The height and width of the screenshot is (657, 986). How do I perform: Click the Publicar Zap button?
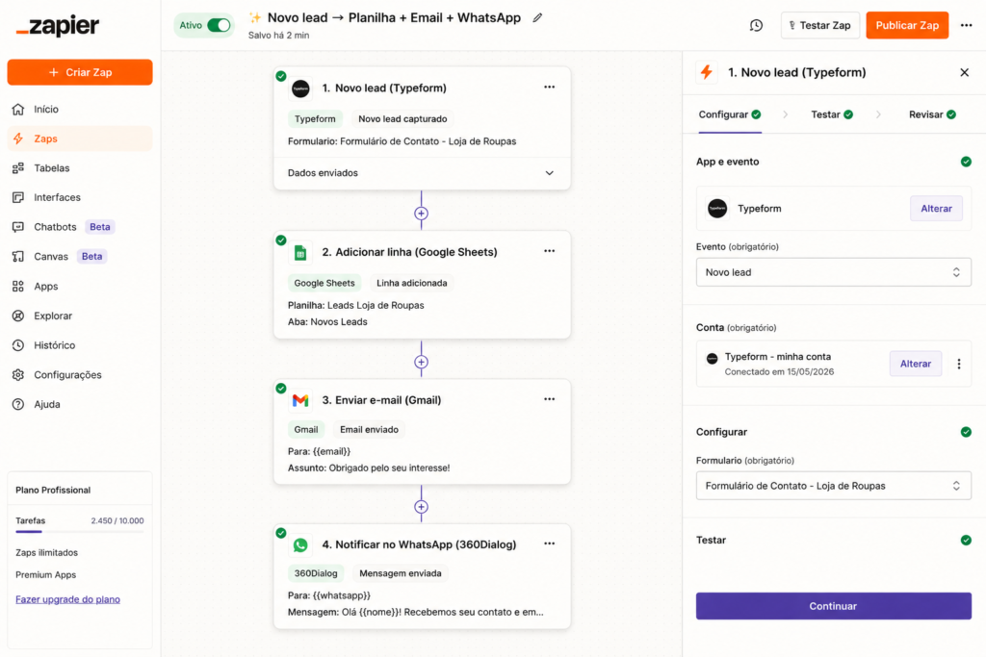907,25
